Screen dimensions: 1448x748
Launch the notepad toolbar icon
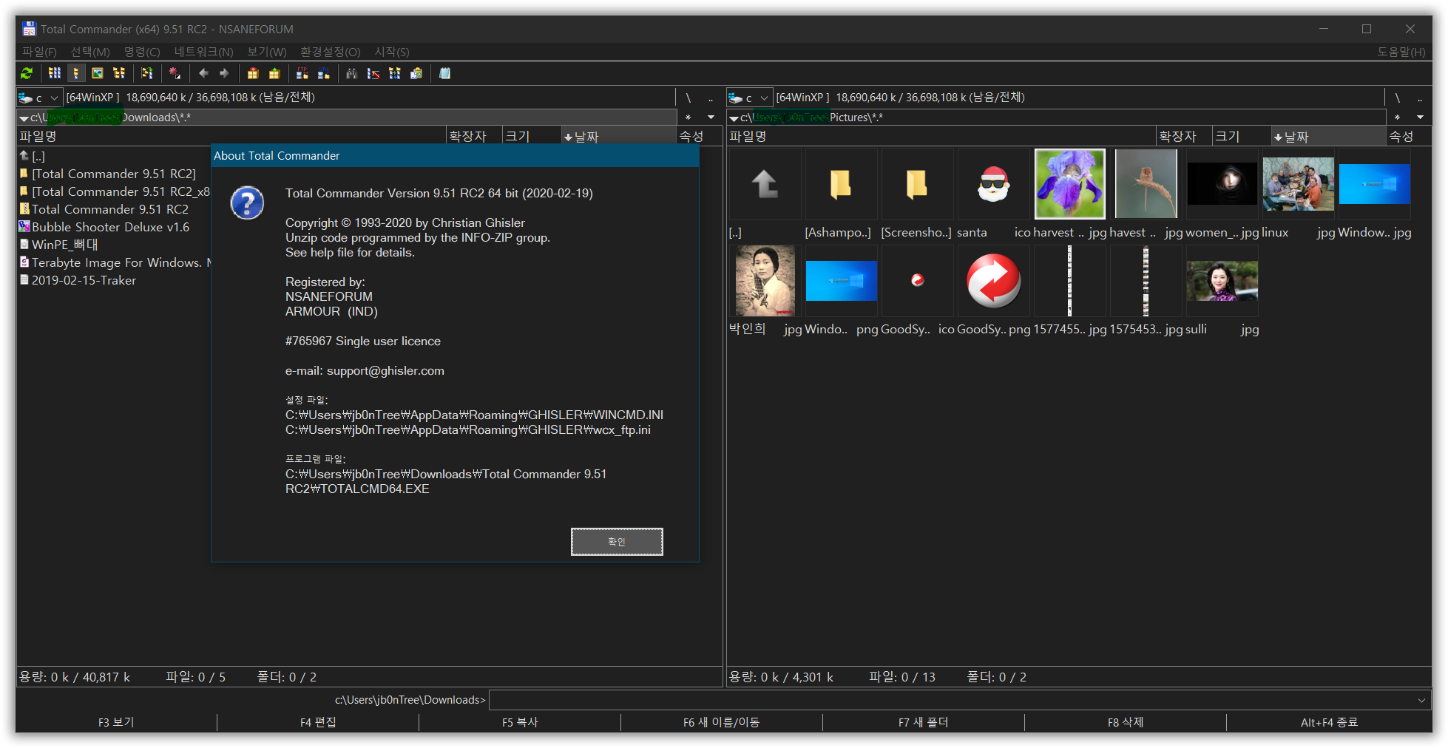[x=444, y=73]
